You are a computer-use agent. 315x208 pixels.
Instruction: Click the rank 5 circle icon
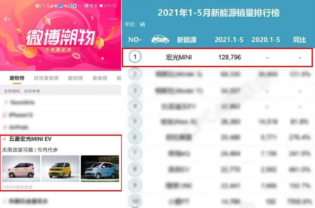tap(135, 121)
